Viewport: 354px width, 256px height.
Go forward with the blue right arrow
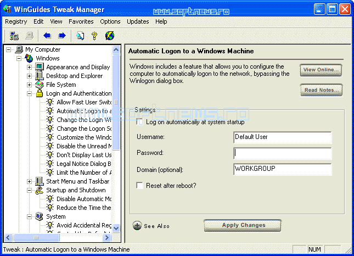pyautogui.click(x=62, y=36)
